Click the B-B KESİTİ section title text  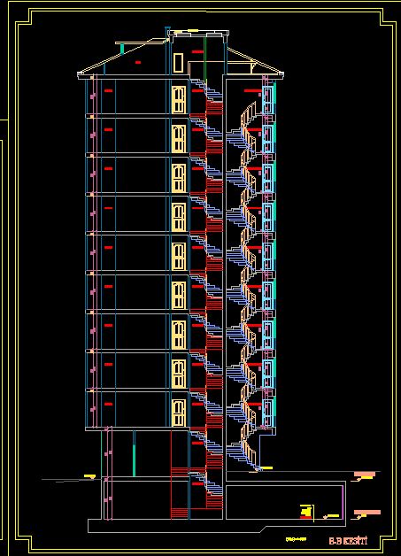[348, 541]
